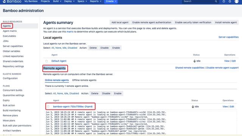This screenshot has height=136, width=242.
Task: Open Linked repositories in sidebar
Action: 13,56
